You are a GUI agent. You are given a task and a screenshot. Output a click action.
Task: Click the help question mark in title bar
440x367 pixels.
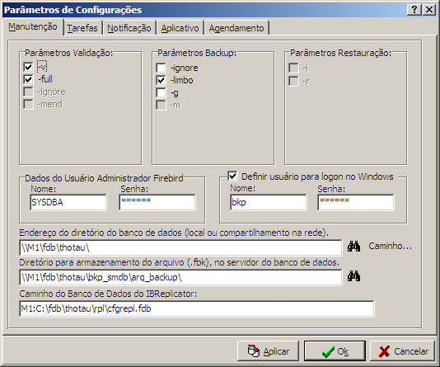pos(414,10)
